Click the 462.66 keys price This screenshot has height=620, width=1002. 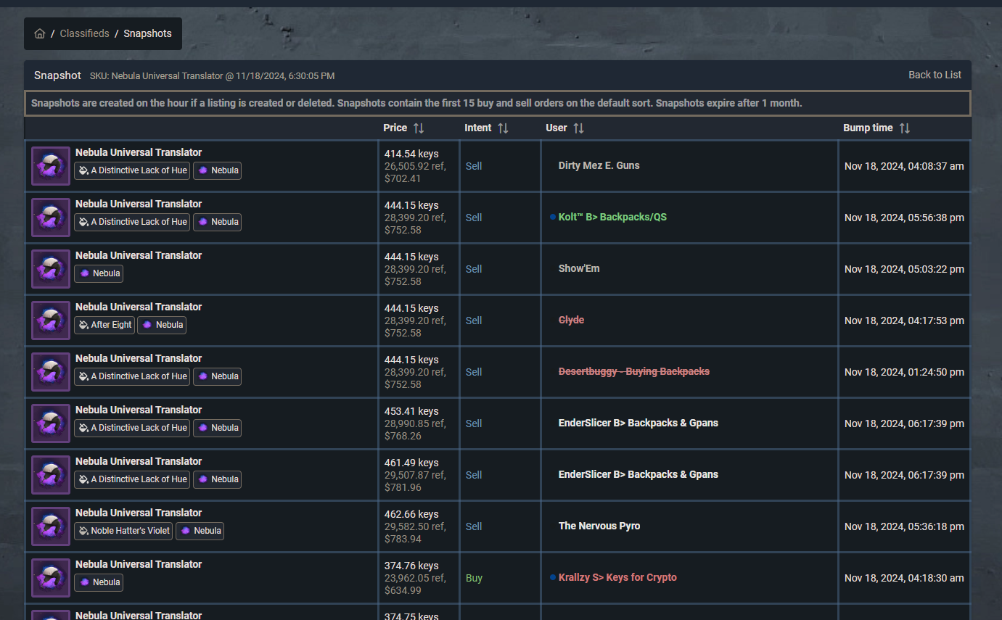[x=411, y=514]
